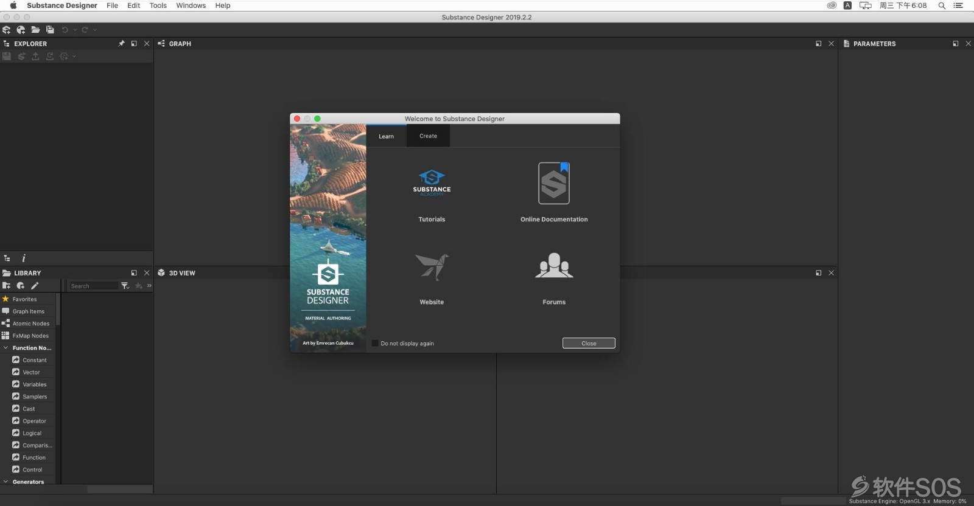Open the Explorer new-graph dropdown arrow
The image size is (974, 506).
coord(74,57)
